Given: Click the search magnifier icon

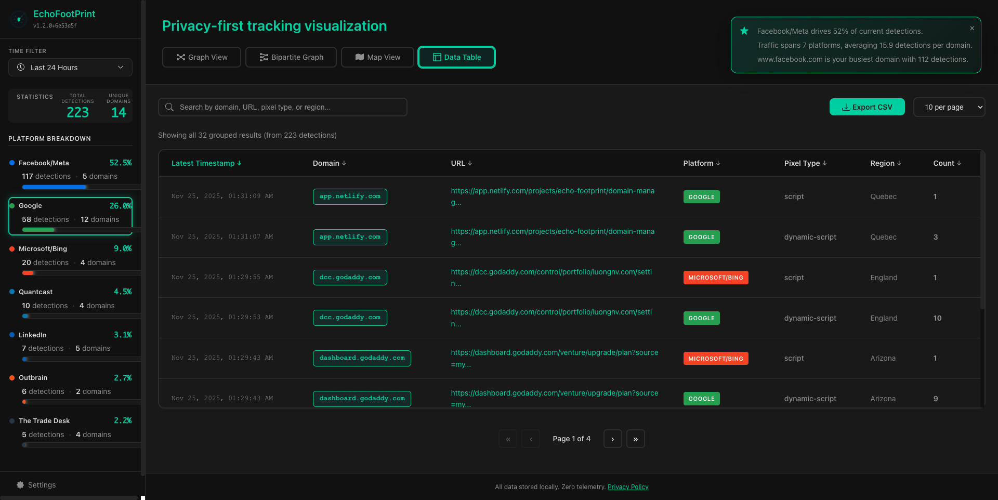Looking at the screenshot, I should [x=169, y=107].
